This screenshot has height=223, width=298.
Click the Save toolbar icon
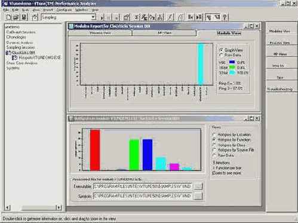point(24,17)
